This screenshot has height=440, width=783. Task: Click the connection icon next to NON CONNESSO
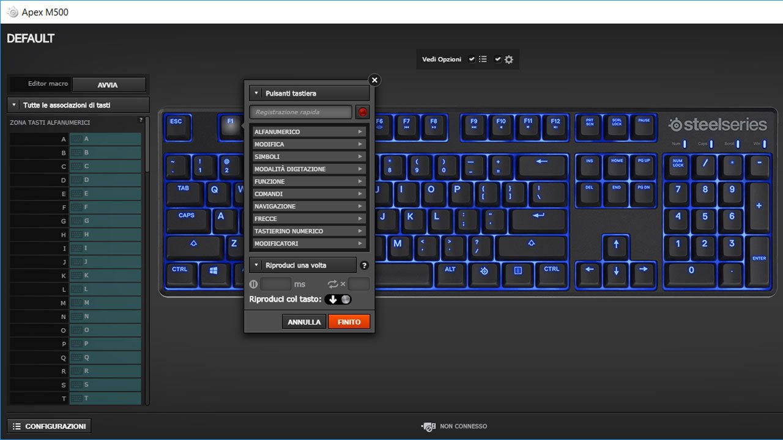[x=428, y=426]
